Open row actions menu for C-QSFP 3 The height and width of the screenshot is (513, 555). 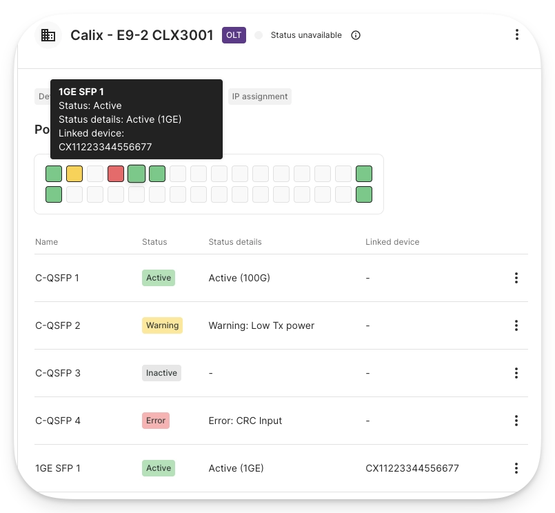516,373
